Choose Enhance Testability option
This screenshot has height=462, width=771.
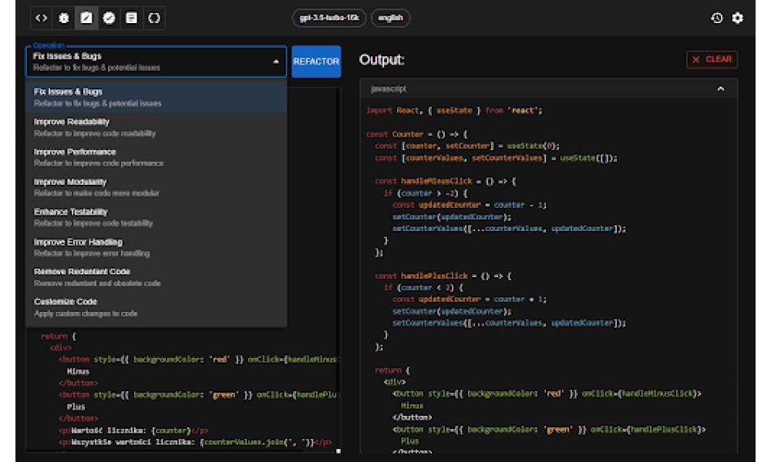pyautogui.click(x=156, y=217)
